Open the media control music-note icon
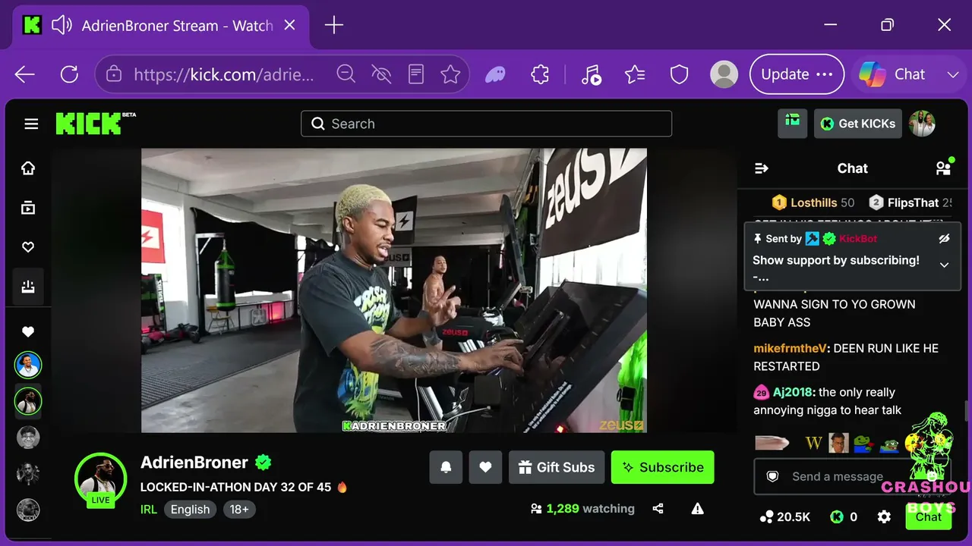The width and height of the screenshot is (972, 546). (x=591, y=74)
